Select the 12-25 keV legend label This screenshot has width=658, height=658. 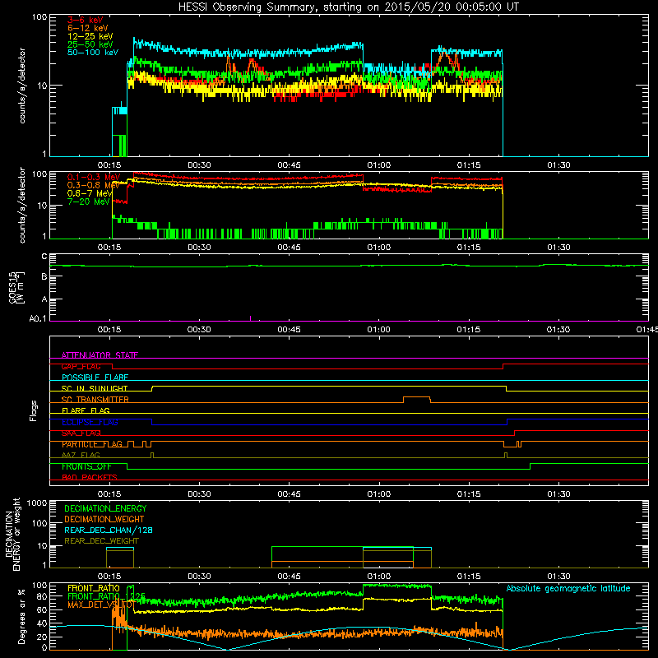(90, 36)
